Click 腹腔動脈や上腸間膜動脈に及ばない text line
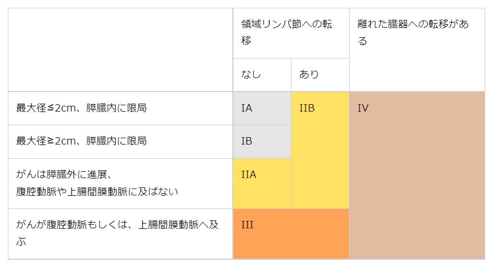 [x=97, y=192]
